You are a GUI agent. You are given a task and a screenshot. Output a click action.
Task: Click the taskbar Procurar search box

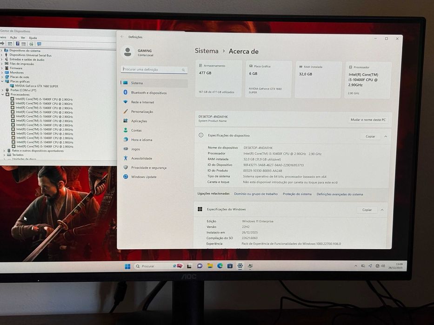coord(159,266)
